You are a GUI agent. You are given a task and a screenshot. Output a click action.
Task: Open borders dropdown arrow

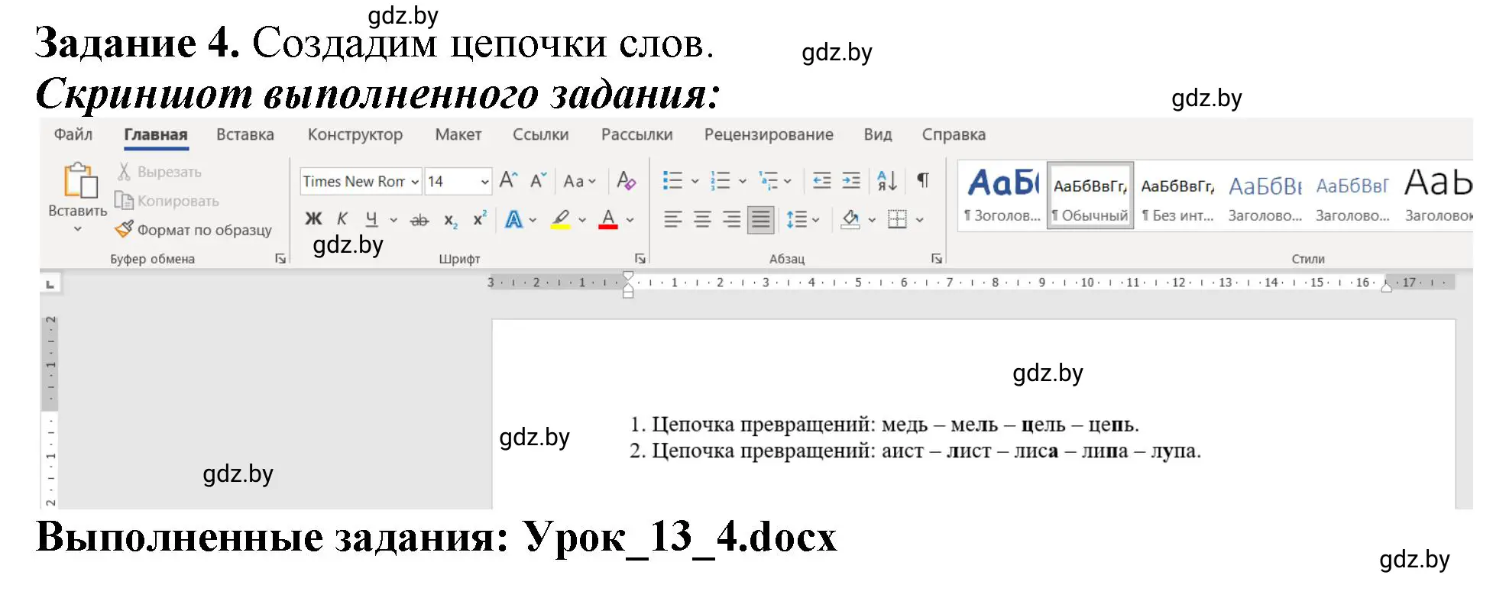click(920, 220)
